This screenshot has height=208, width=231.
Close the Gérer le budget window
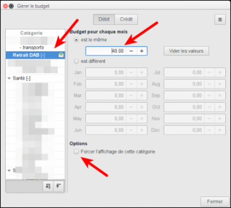[5, 6]
